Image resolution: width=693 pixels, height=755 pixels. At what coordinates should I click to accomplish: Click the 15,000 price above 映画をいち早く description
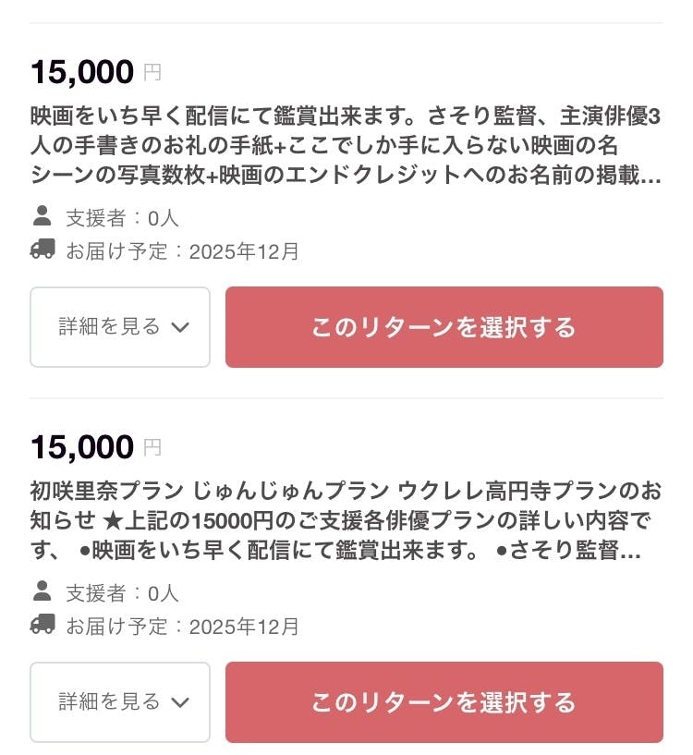[82, 71]
